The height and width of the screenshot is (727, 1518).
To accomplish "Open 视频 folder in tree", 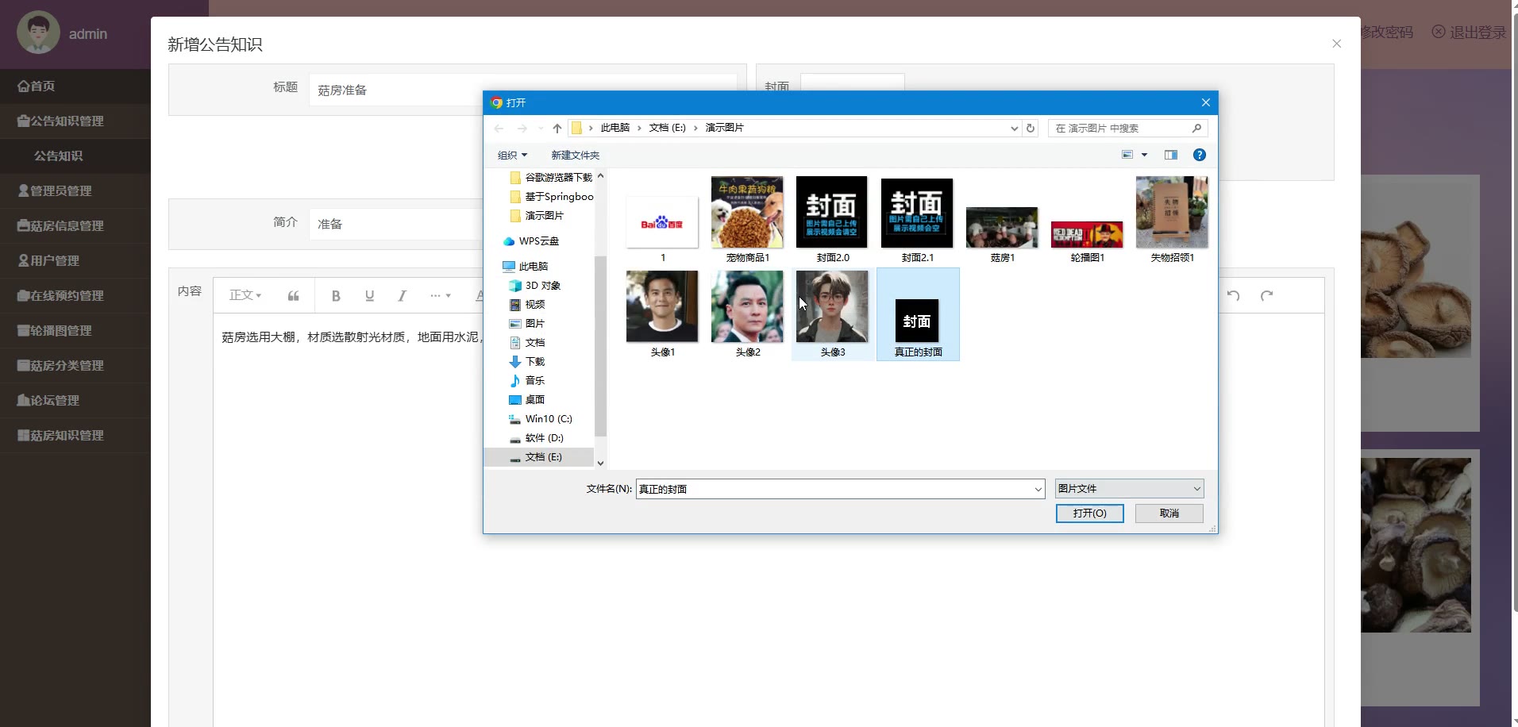I will click(527, 304).
